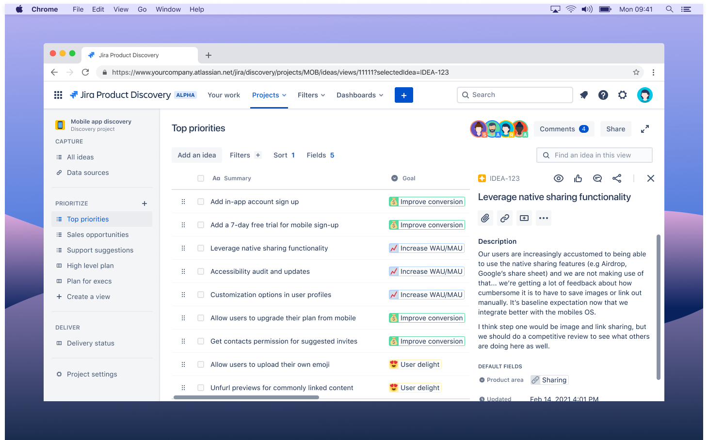Reload the browser page

(85, 72)
